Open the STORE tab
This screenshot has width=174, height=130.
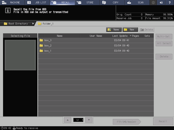click(87, 2)
